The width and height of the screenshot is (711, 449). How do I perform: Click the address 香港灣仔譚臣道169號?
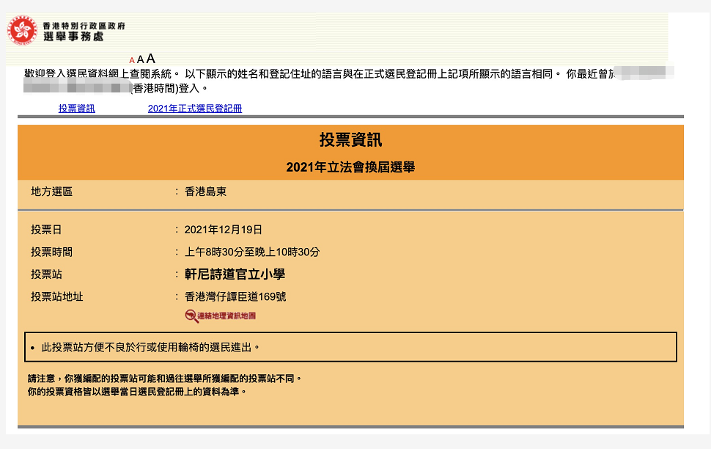point(235,296)
